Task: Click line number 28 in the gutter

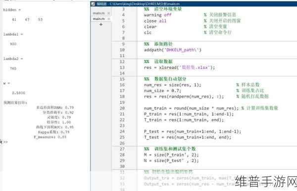Action: click(x=122, y=155)
